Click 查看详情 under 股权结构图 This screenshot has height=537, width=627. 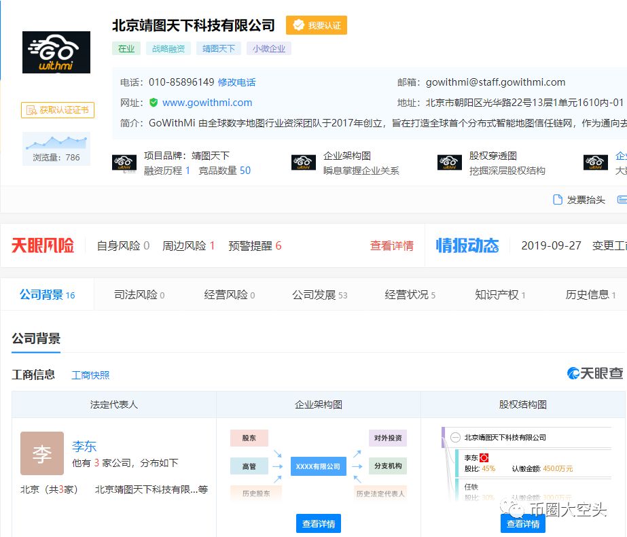click(523, 523)
